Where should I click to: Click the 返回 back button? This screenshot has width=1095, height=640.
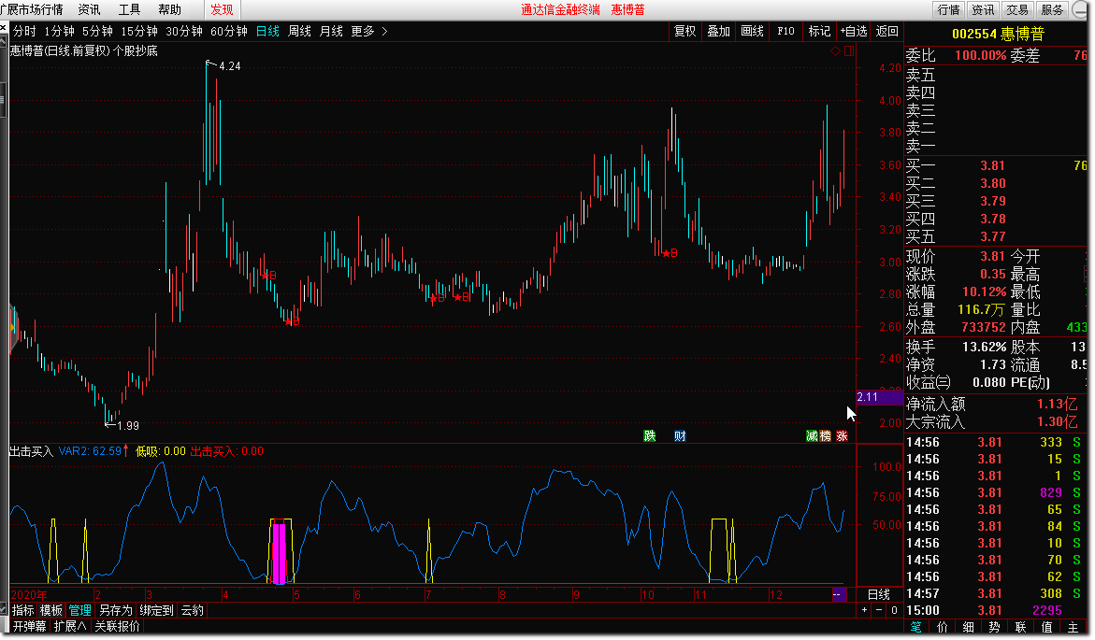[x=886, y=32]
